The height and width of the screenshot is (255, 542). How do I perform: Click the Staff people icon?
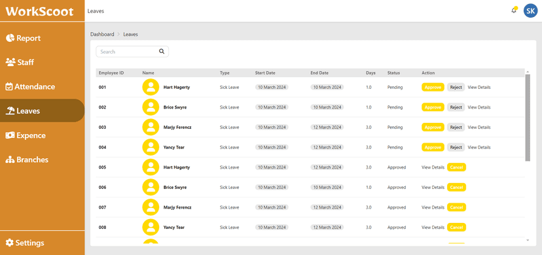click(10, 62)
